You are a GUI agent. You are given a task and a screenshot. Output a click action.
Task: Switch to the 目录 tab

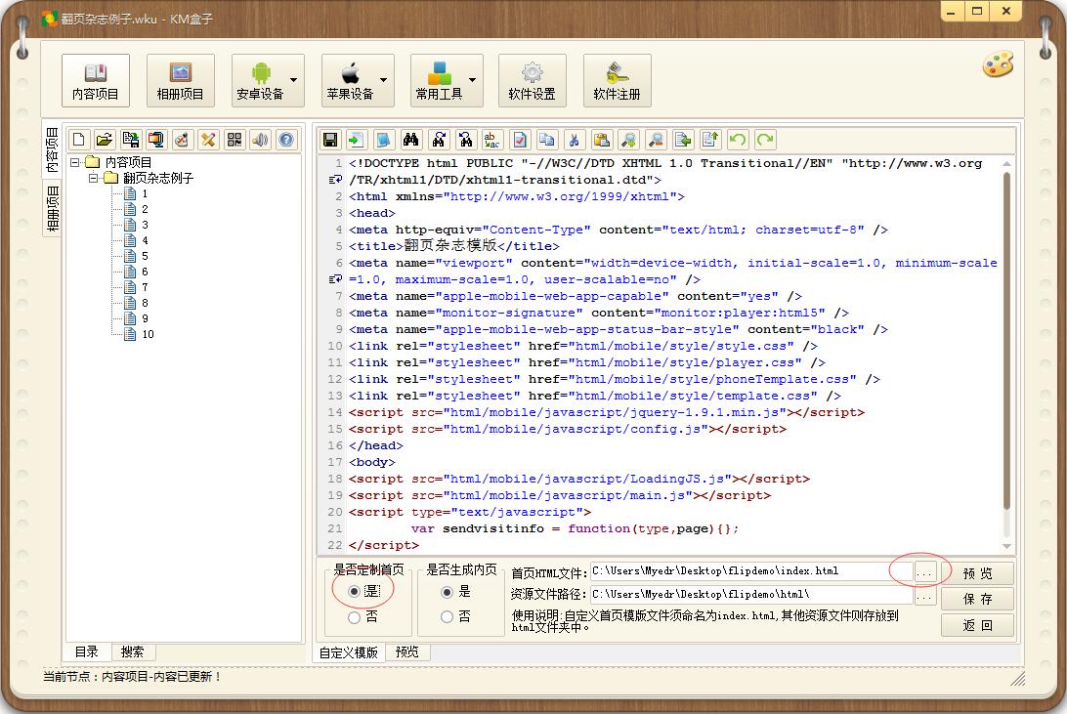86,651
